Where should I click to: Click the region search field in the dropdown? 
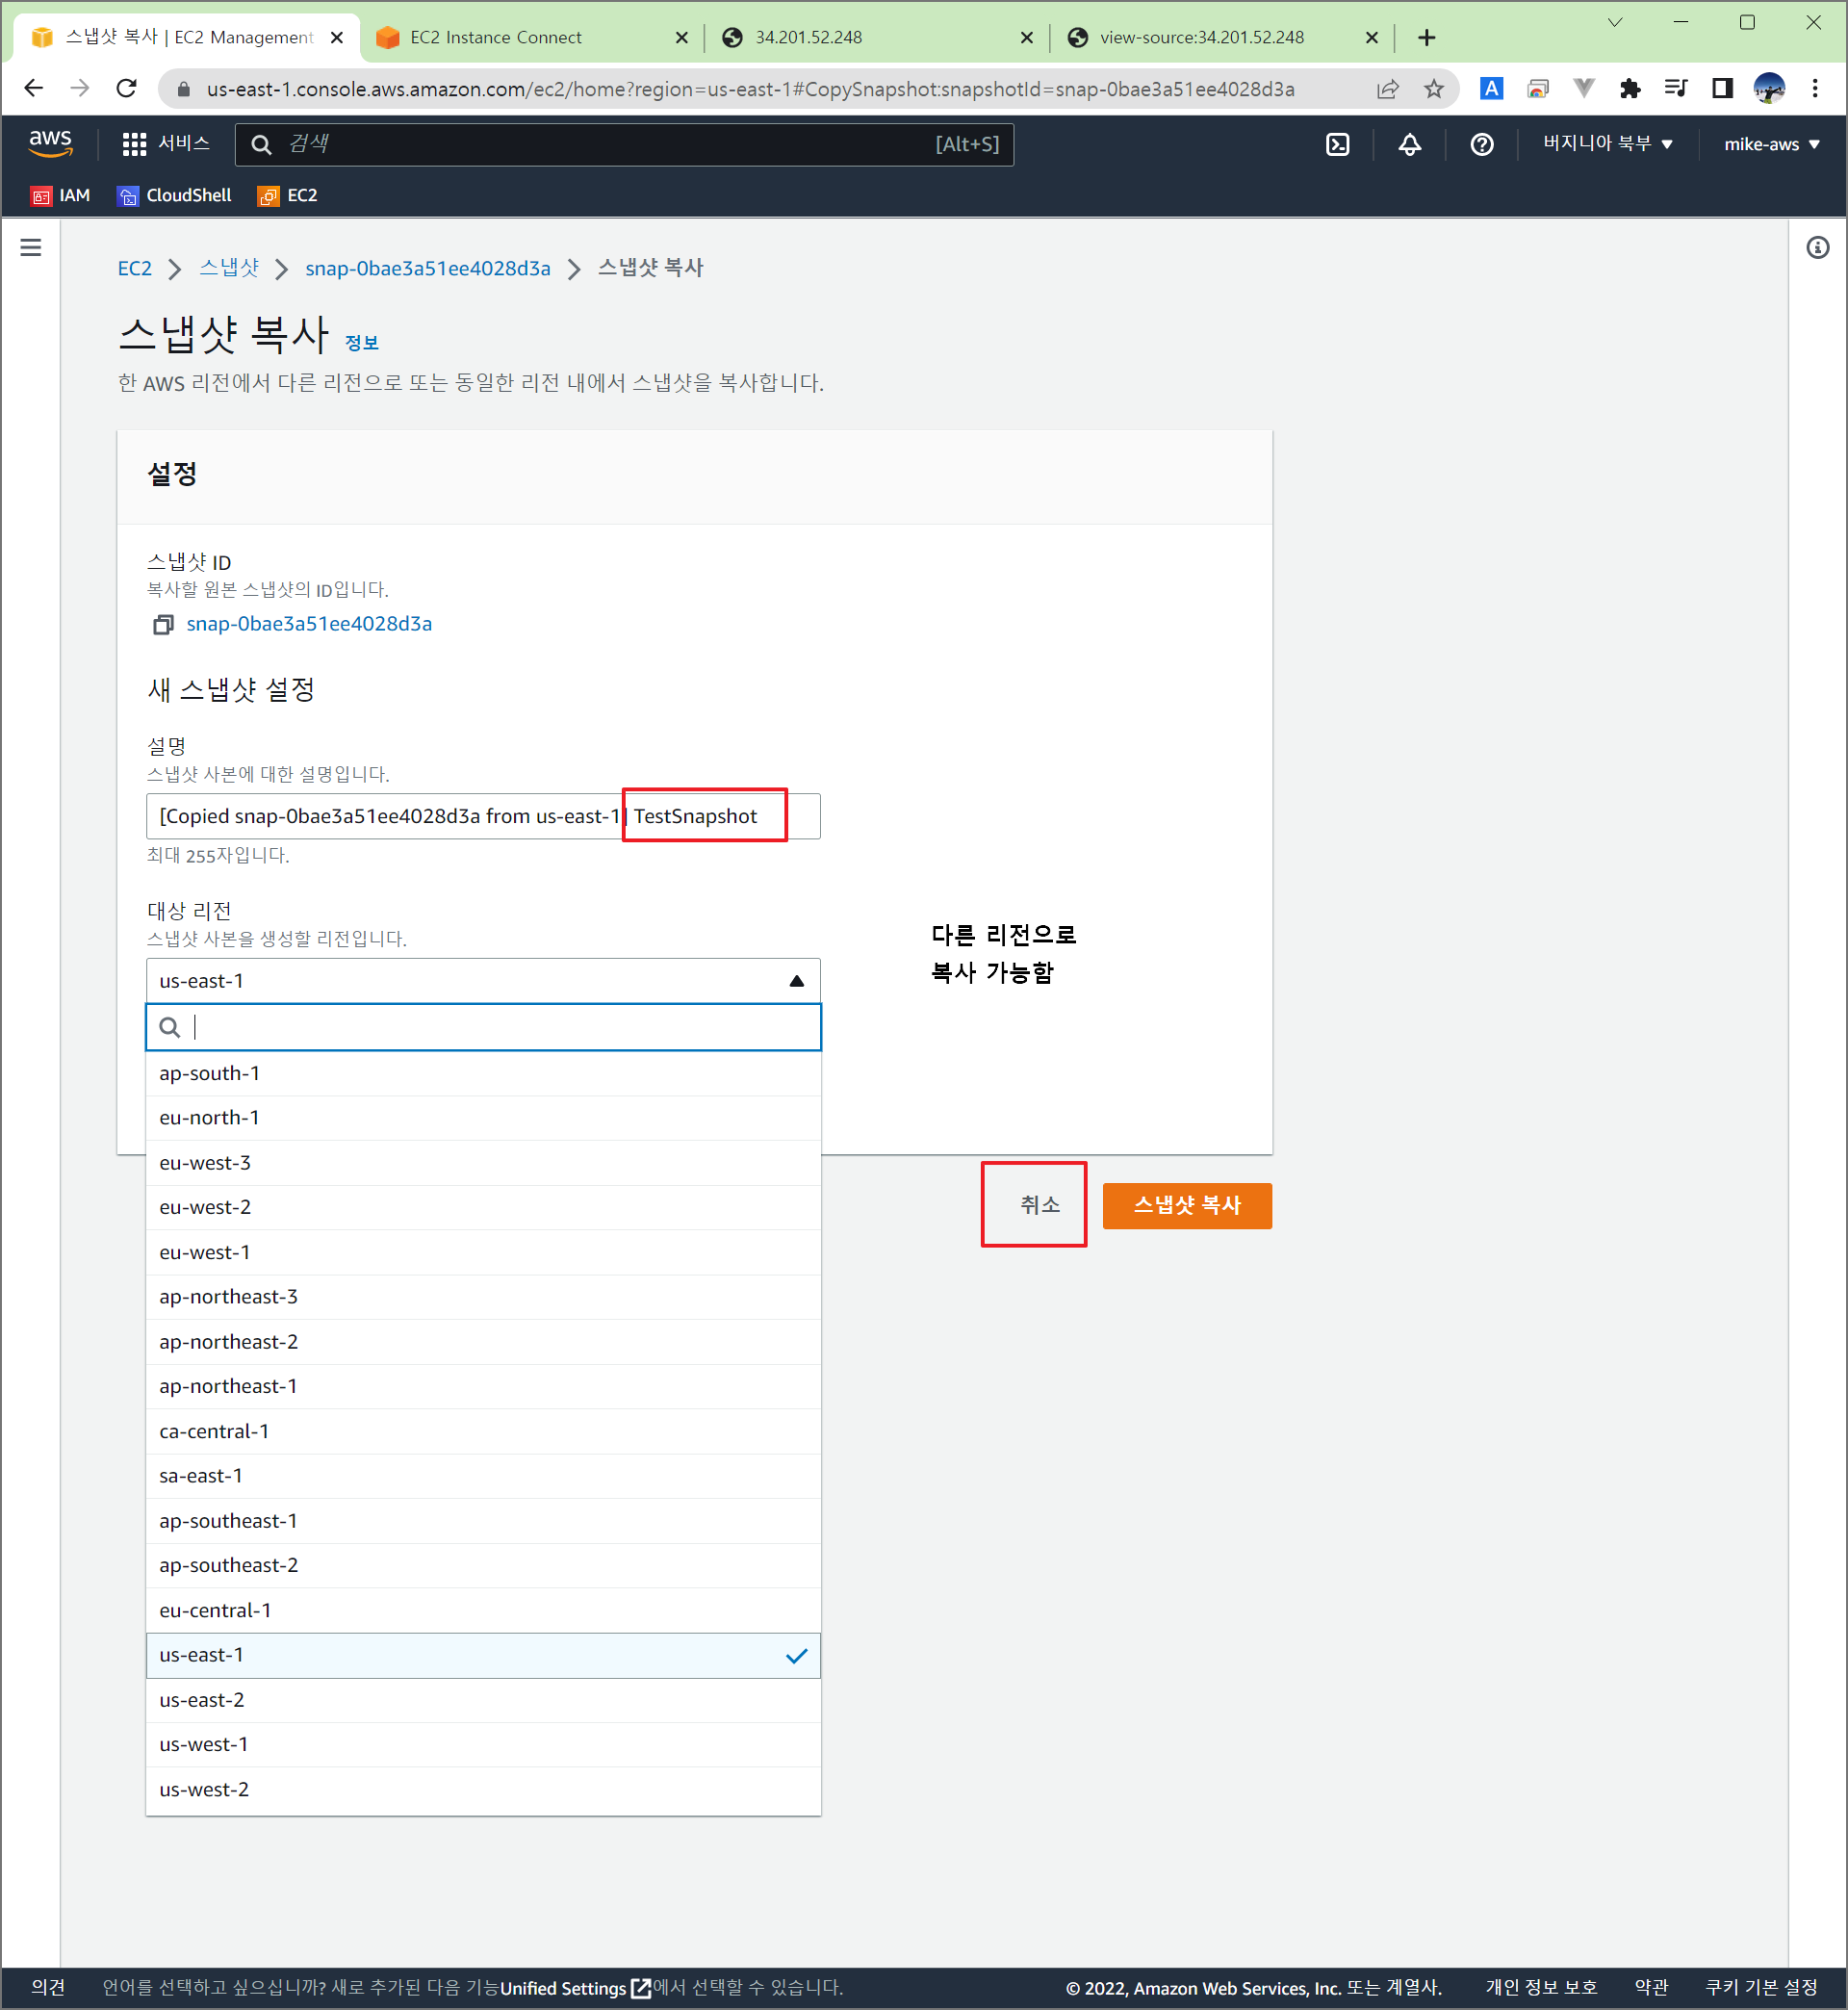click(500, 1027)
